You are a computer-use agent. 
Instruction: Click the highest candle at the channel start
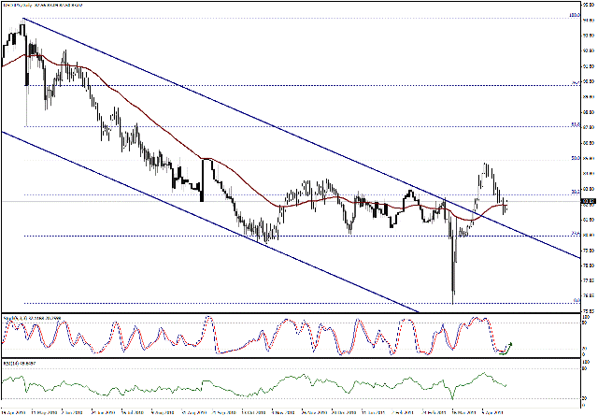pyautogui.click(x=22, y=22)
